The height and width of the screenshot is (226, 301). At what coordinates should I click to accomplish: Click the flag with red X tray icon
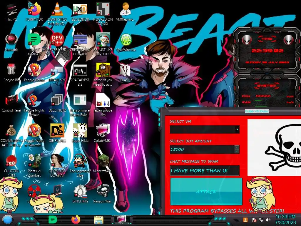pos(254,220)
